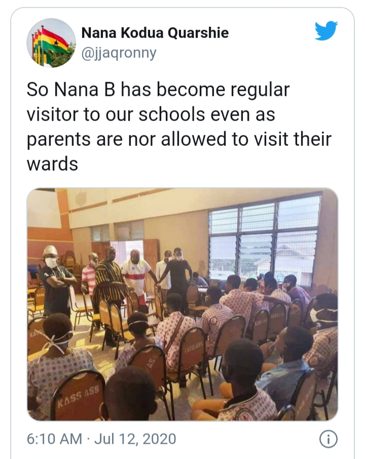Image resolution: width=365 pixels, height=459 pixels.
Task: Open Nana Kodua Quarshie's profile name
Action: (x=155, y=33)
